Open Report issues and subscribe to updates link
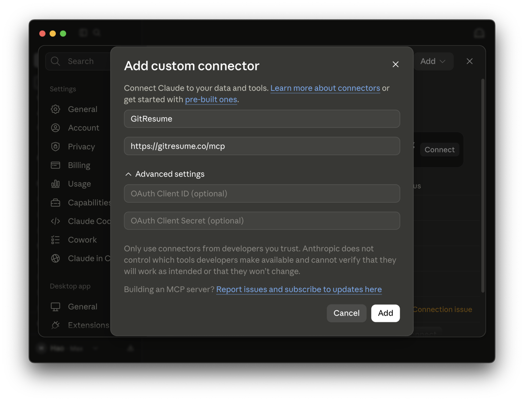The width and height of the screenshot is (524, 401). [299, 289]
